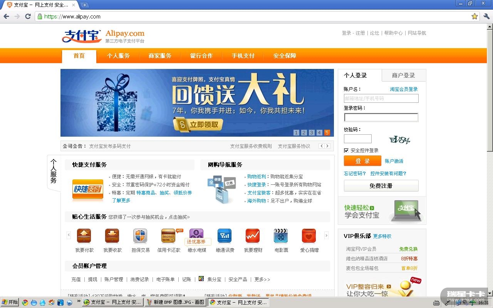Viewport: 493px width, 308px height.
Task: Open the 账户激活 link
Action: (394, 161)
